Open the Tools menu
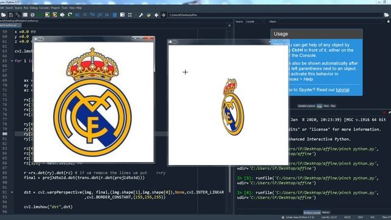 [65, 8]
